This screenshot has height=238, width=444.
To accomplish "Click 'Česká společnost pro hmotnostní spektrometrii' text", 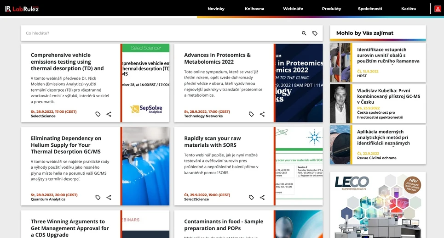I will coord(380,115).
